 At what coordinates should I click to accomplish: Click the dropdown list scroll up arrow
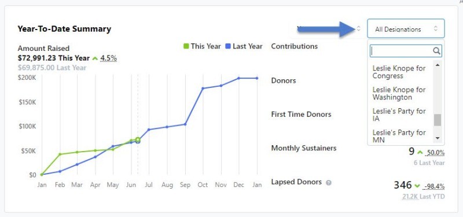[x=438, y=65]
